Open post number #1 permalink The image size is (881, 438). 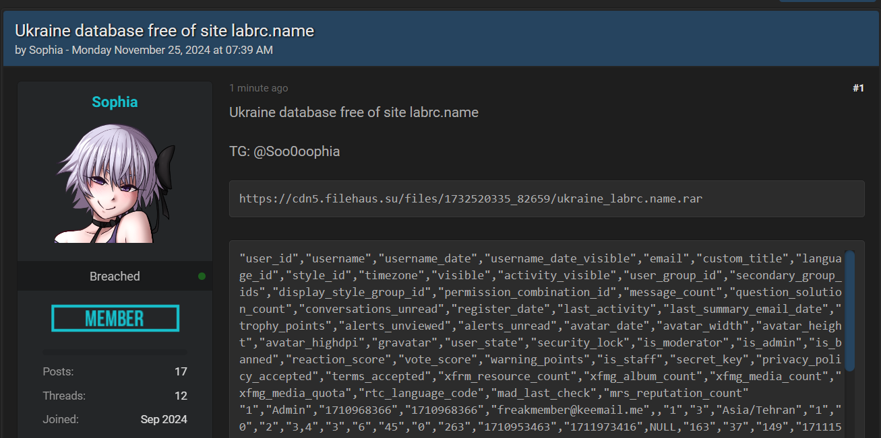click(858, 88)
